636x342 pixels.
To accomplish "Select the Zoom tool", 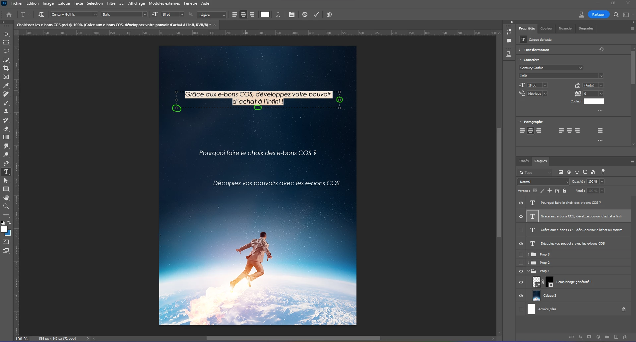I will coord(6,206).
